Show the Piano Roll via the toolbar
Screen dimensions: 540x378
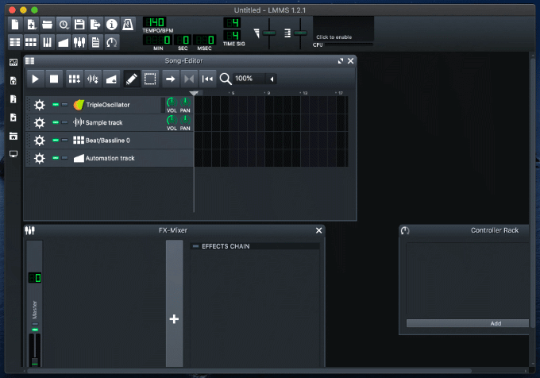(47, 42)
